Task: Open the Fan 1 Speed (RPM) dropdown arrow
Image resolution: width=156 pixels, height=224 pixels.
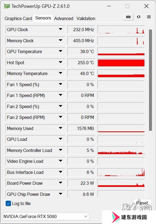Action: [x=60, y=95]
